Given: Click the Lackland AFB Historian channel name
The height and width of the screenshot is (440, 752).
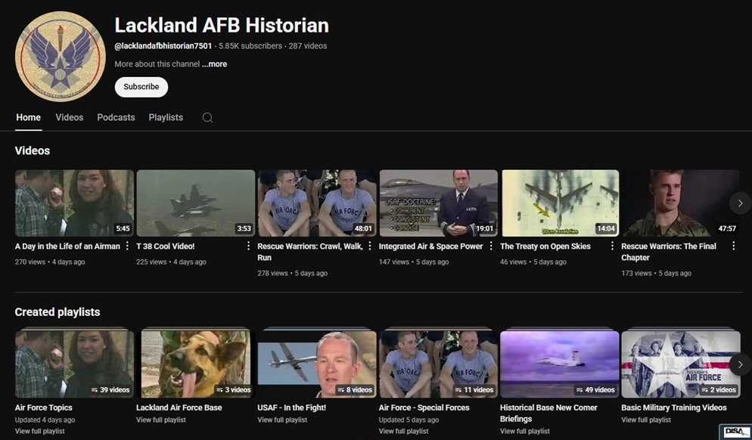Looking at the screenshot, I should 222,26.
